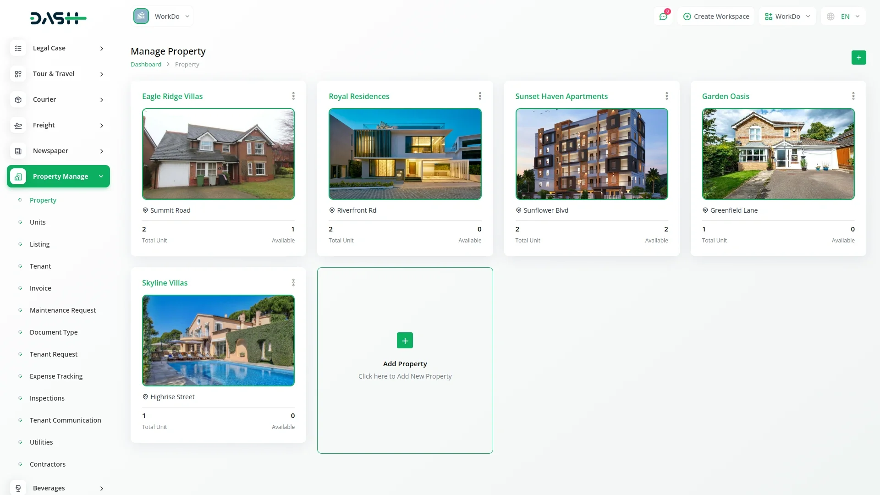
Task: Click the DASH logo in sidebar
Action: [58, 18]
